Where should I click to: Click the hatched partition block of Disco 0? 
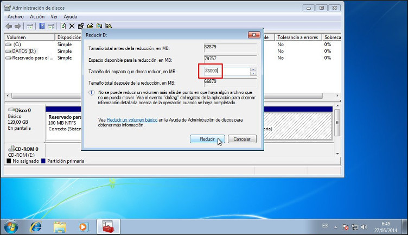pos(298,126)
